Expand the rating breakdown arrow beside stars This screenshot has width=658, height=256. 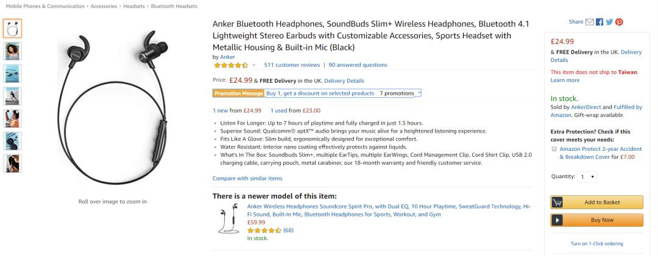click(254, 65)
